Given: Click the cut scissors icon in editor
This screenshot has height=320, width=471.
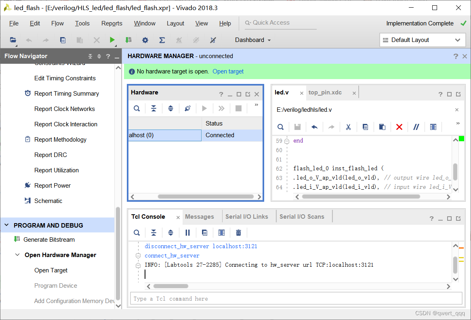Looking at the screenshot, I should tap(348, 127).
